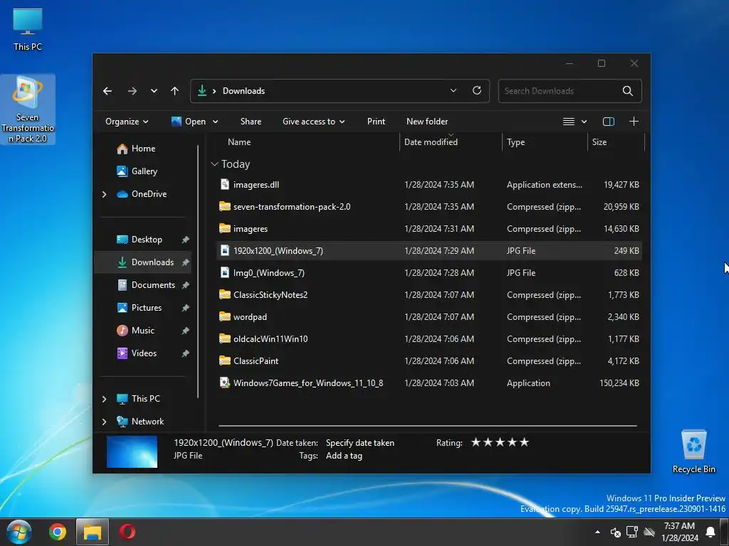Sort by Type column header
The image size is (729, 546).
click(x=515, y=142)
